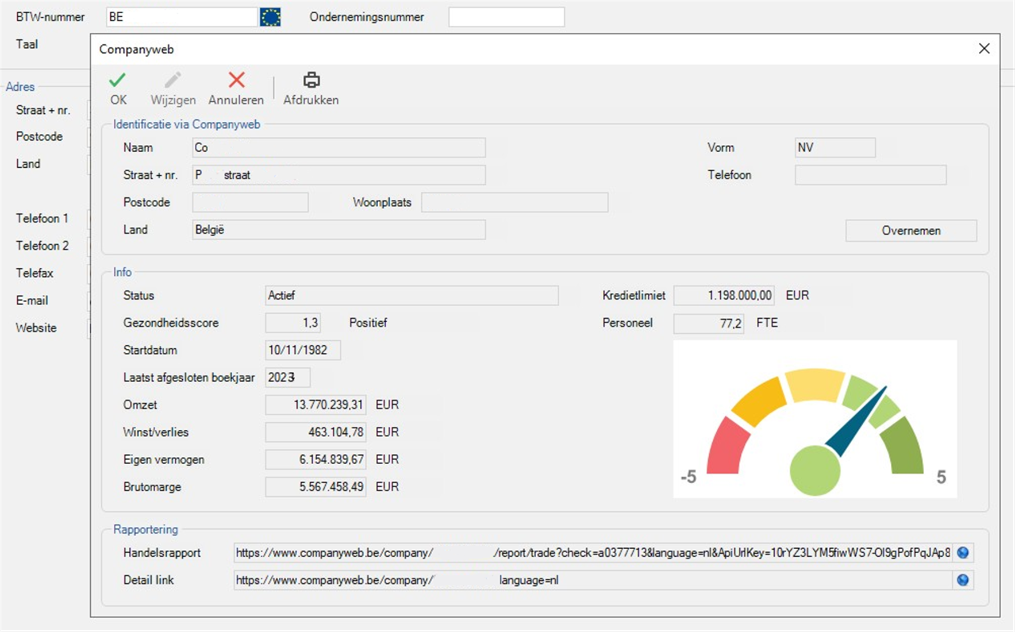Open Detail link via globe icon
This screenshot has width=1015, height=632.
tap(963, 580)
